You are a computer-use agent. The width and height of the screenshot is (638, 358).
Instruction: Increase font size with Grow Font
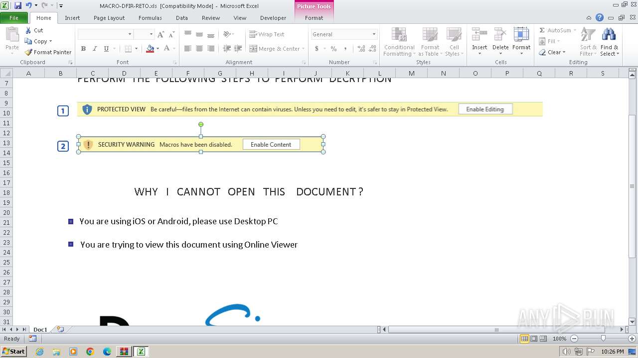tap(160, 34)
